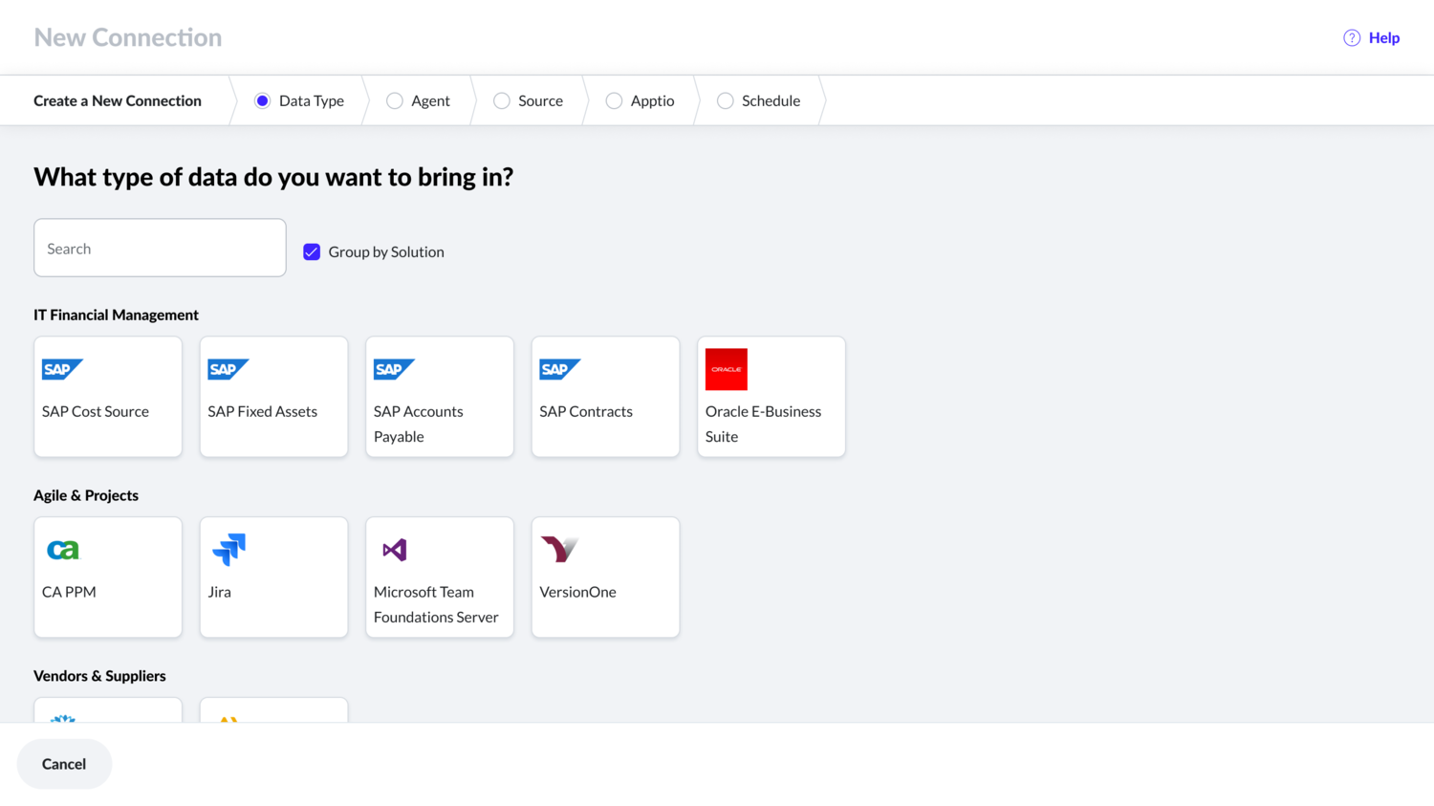Choose the Oracle E-Business Suite label
The width and height of the screenshot is (1434, 806).
tap(763, 424)
